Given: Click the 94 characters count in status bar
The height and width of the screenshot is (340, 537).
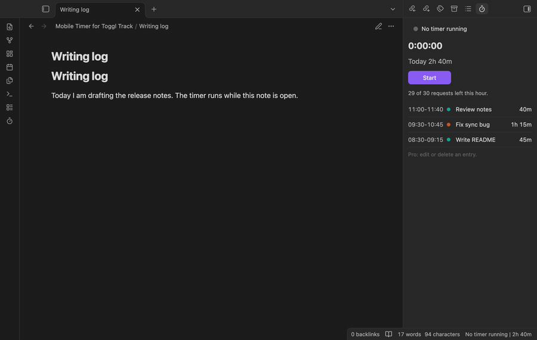Looking at the screenshot, I should tap(442, 334).
